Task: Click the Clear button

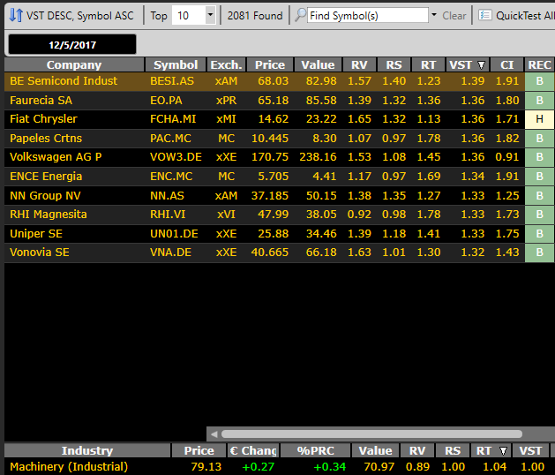Action: click(x=454, y=16)
